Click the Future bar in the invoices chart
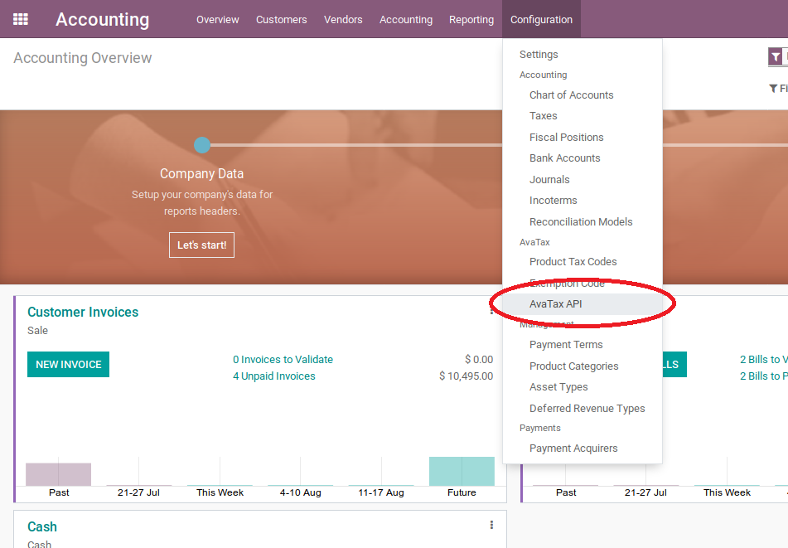 click(x=462, y=471)
